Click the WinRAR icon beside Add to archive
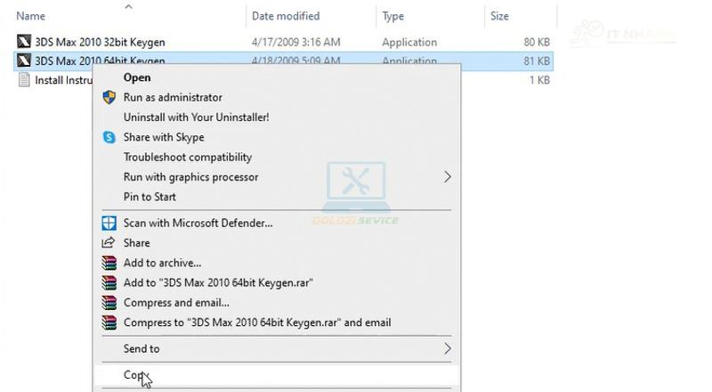Viewport: 712px width, 392px height. pos(109,263)
